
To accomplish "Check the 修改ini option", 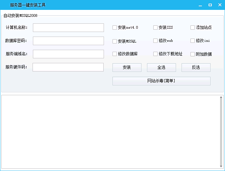I will (x=193, y=41).
